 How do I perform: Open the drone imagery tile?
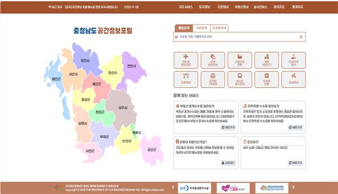[186, 80]
